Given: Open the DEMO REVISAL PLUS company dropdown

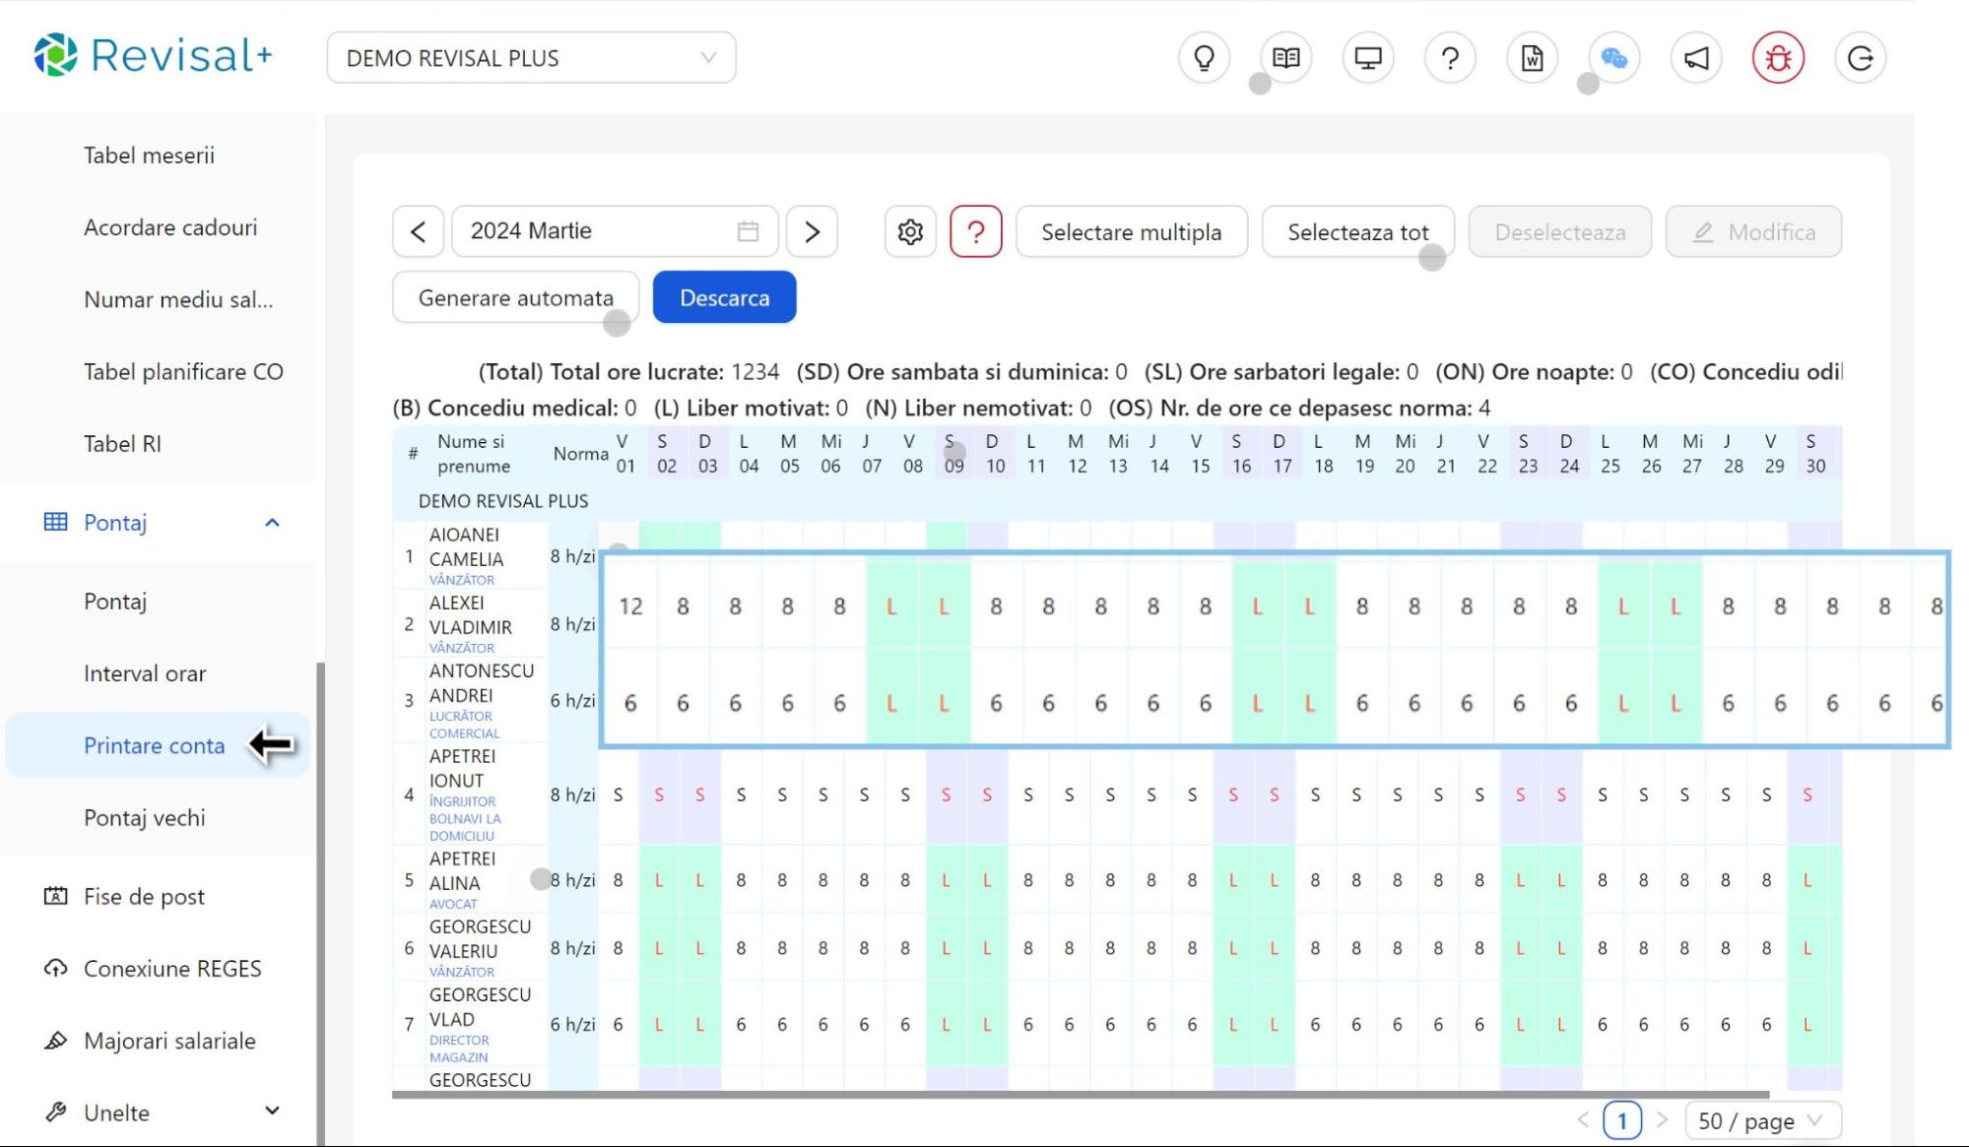Looking at the screenshot, I should coord(531,58).
